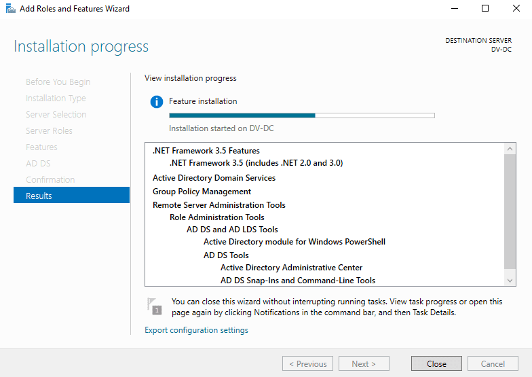Click the scroll up arrow in features list
532x377 pixels.
click(x=510, y=149)
